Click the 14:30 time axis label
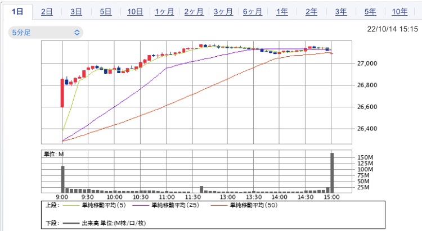This screenshot has height=231, width=422. click(x=306, y=197)
